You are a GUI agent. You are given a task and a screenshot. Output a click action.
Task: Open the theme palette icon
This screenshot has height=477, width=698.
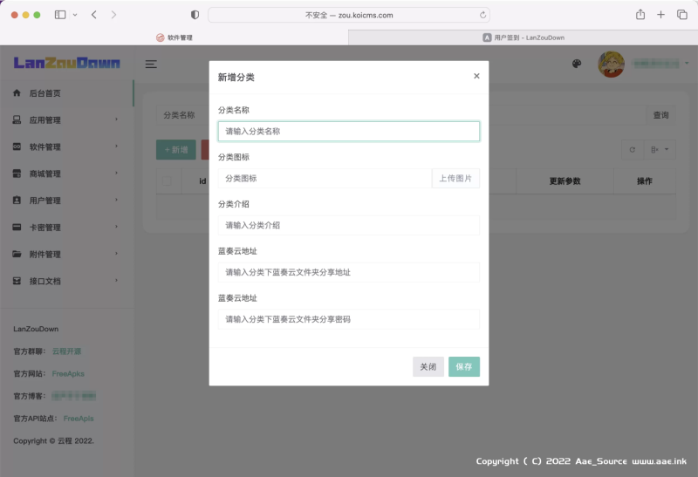[x=577, y=64]
